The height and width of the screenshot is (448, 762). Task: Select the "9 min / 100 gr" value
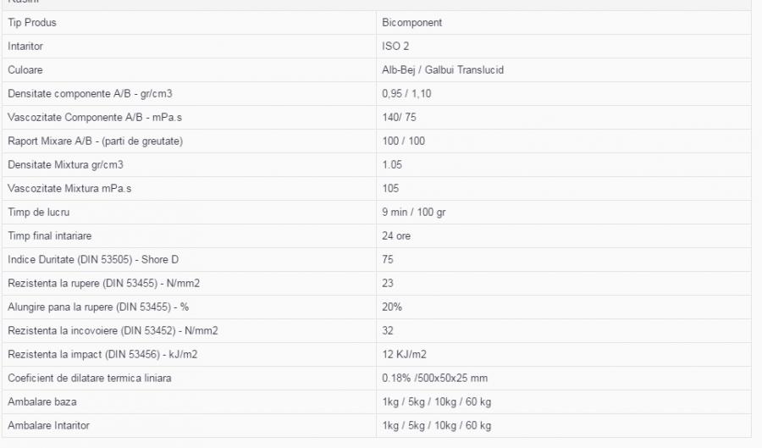[414, 213]
